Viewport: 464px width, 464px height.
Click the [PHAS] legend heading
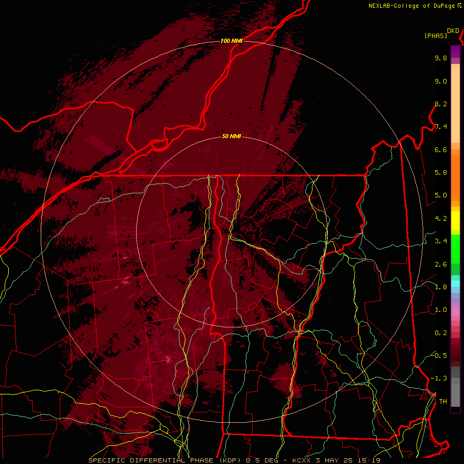pyautogui.click(x=436, y=36)
